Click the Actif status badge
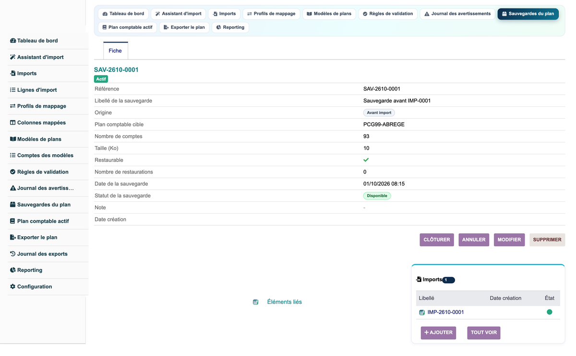 click(x=101, y=79)
